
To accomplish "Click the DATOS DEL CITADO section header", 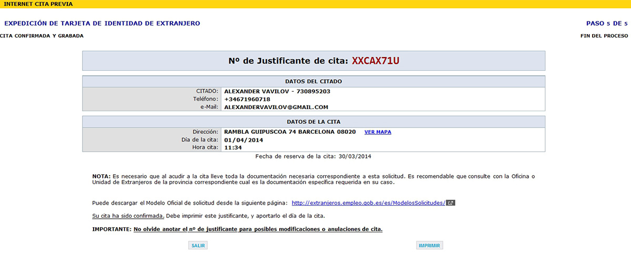I will pyautogui.click(x=313, y=81).
